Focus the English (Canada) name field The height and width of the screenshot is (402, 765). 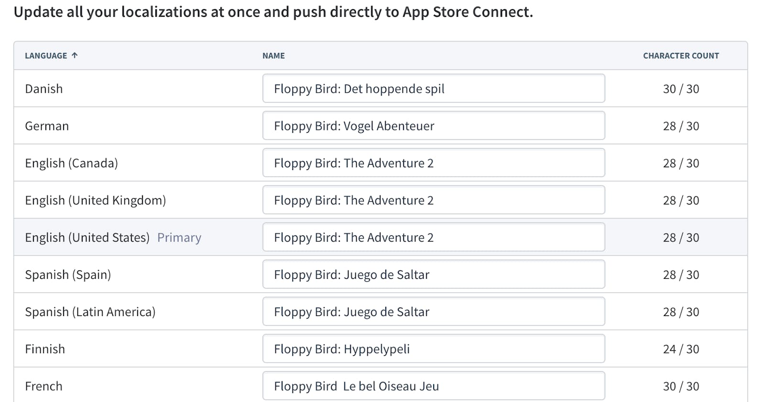pyautogui.click(x=433, y=163)
